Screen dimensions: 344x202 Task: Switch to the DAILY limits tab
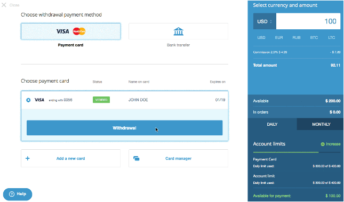(272, 124)
